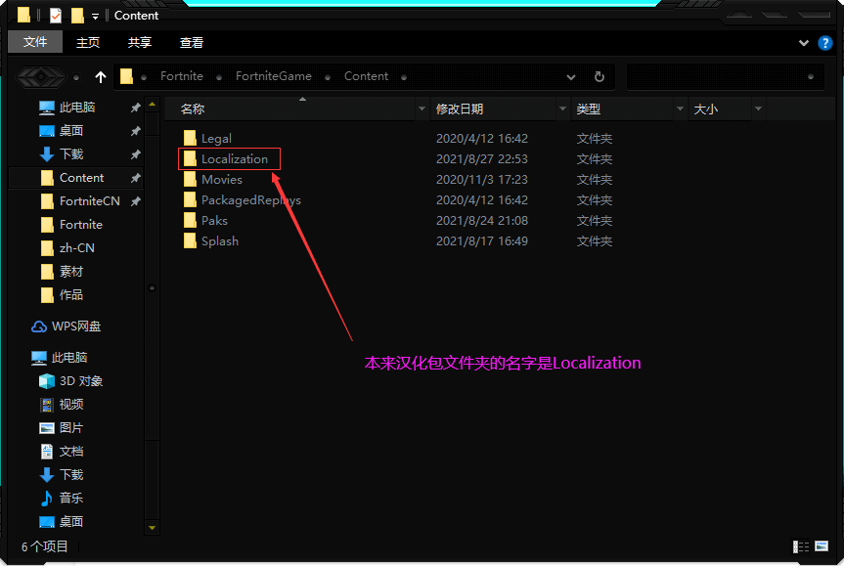Open the 大小 column filter dropdown

point(758,109)
